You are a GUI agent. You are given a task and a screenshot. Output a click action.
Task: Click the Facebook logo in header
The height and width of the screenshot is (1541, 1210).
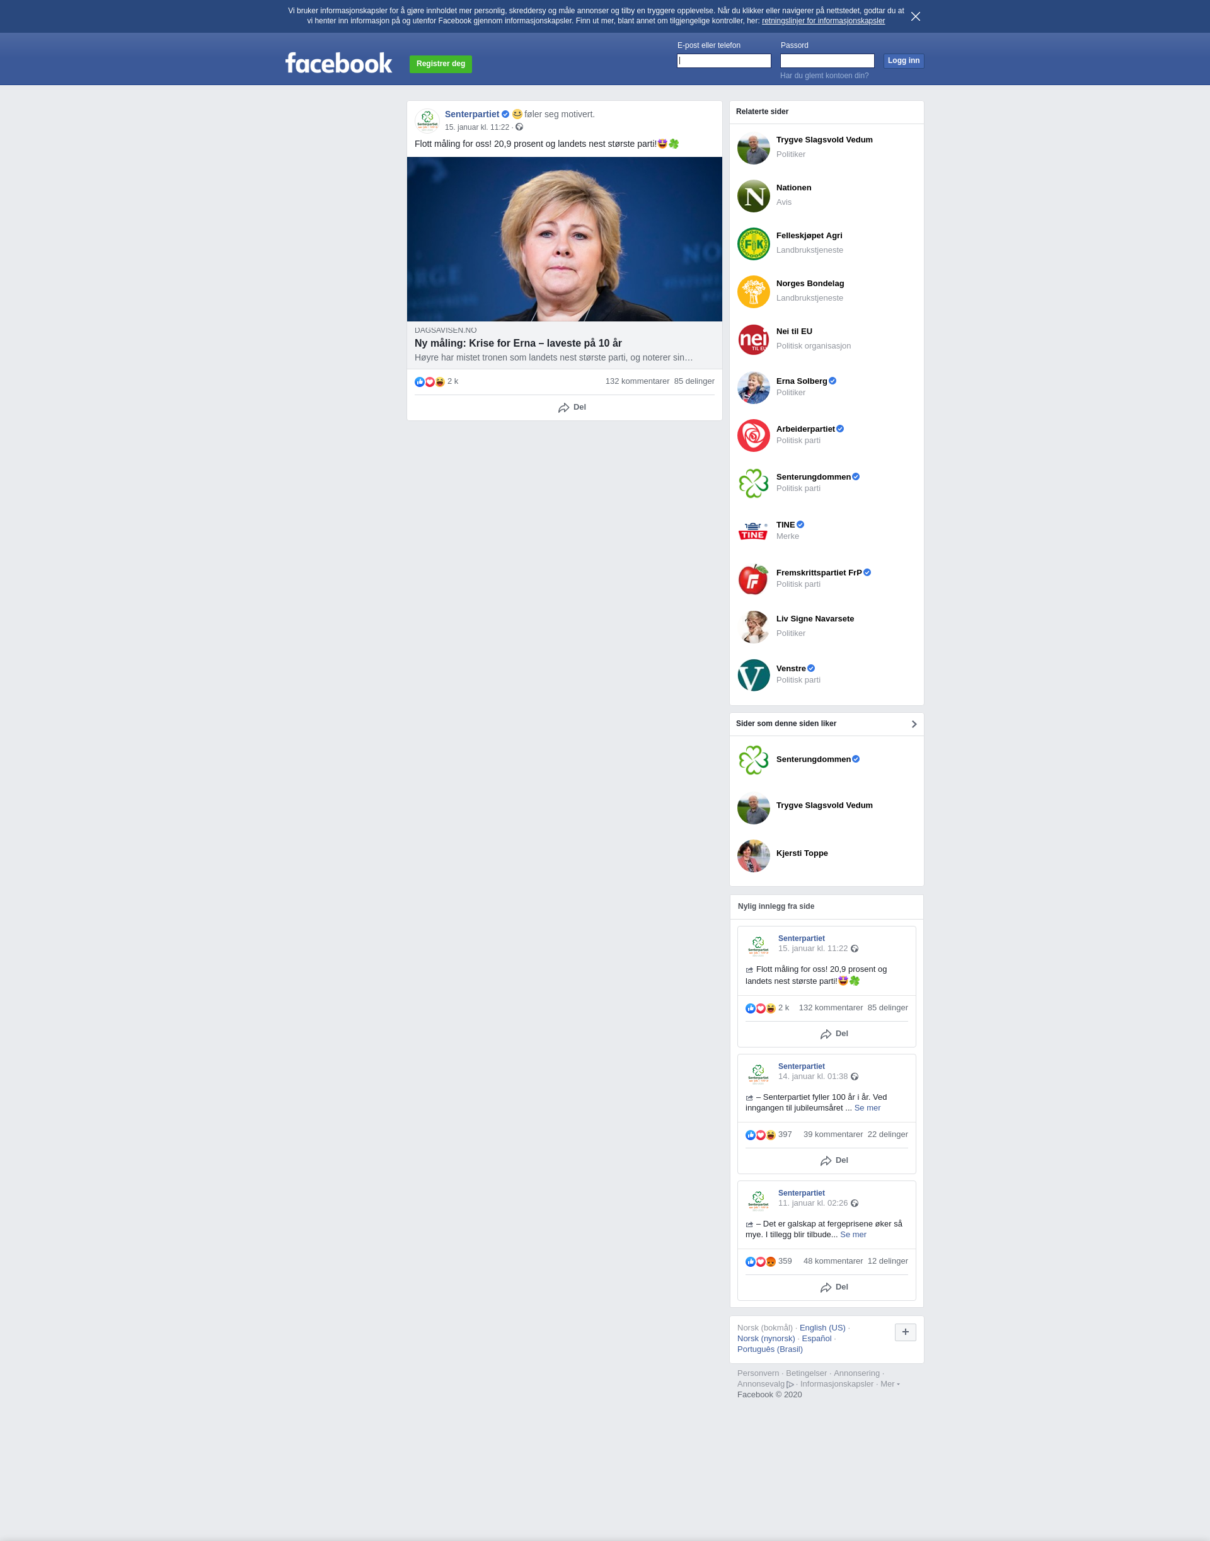[x=338, y=63]
